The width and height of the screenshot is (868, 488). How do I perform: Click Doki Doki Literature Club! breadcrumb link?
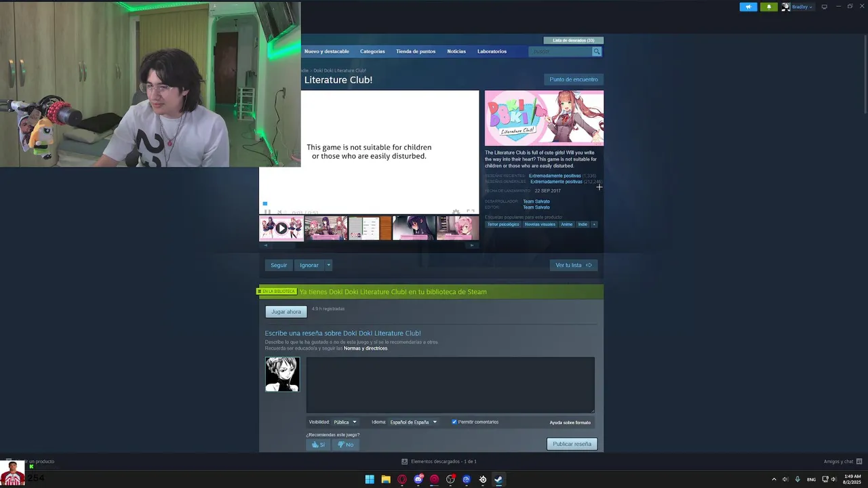[339, 70]
